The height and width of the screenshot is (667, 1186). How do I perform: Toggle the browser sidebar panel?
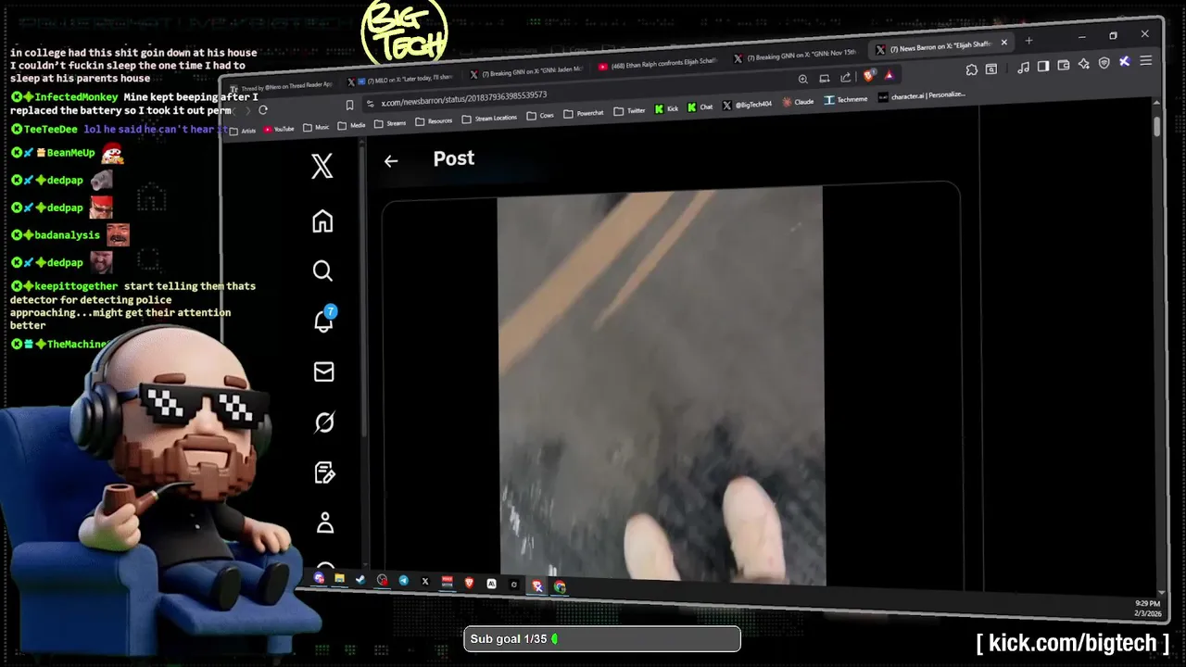(x=1042, y=67)
